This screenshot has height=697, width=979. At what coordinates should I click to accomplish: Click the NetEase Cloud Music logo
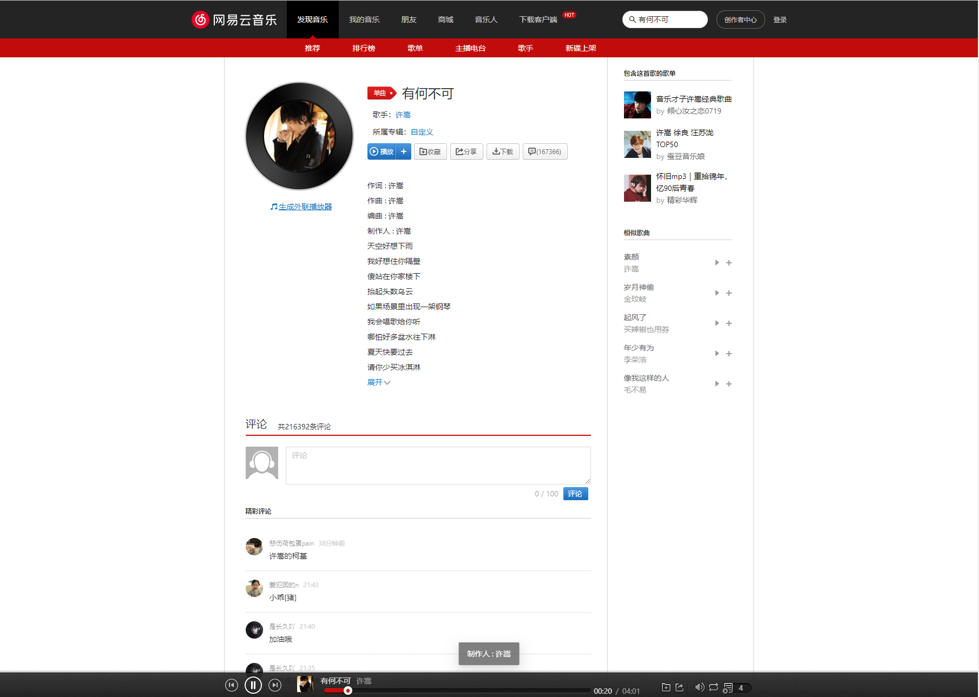tap(234, 19)
